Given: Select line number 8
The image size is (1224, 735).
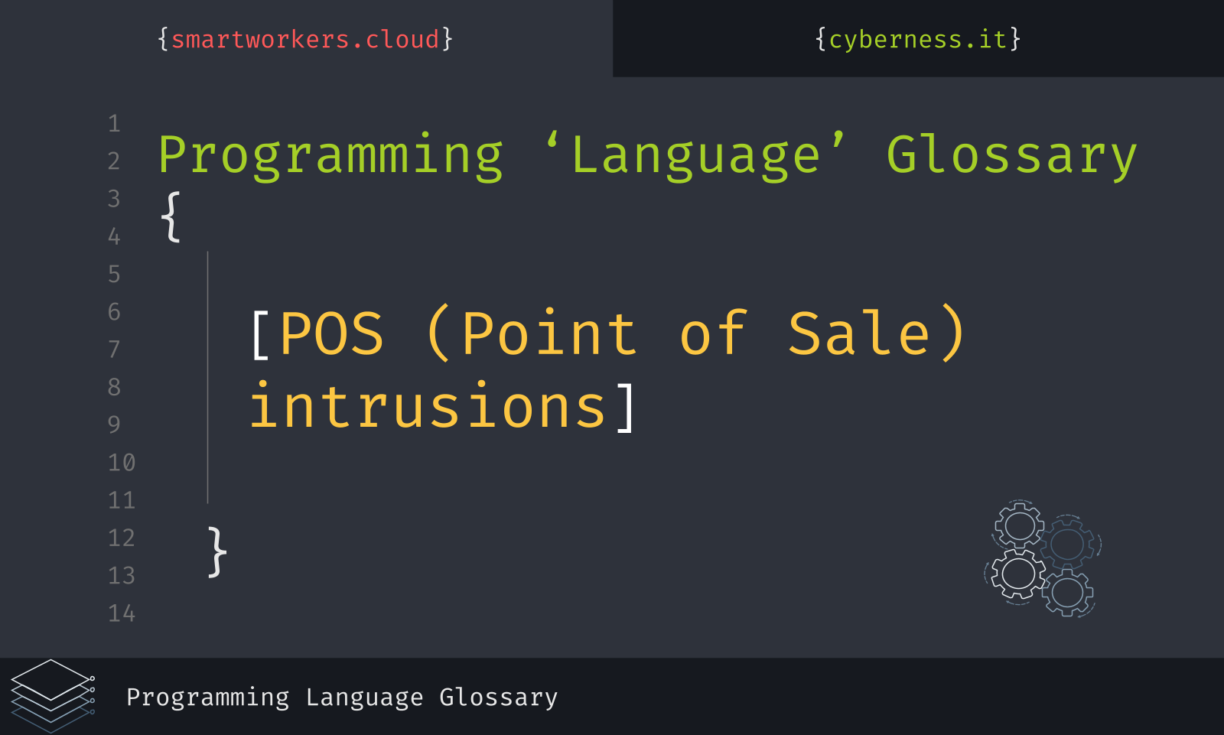Looking at the screenshot, I should tap(114, 387).
